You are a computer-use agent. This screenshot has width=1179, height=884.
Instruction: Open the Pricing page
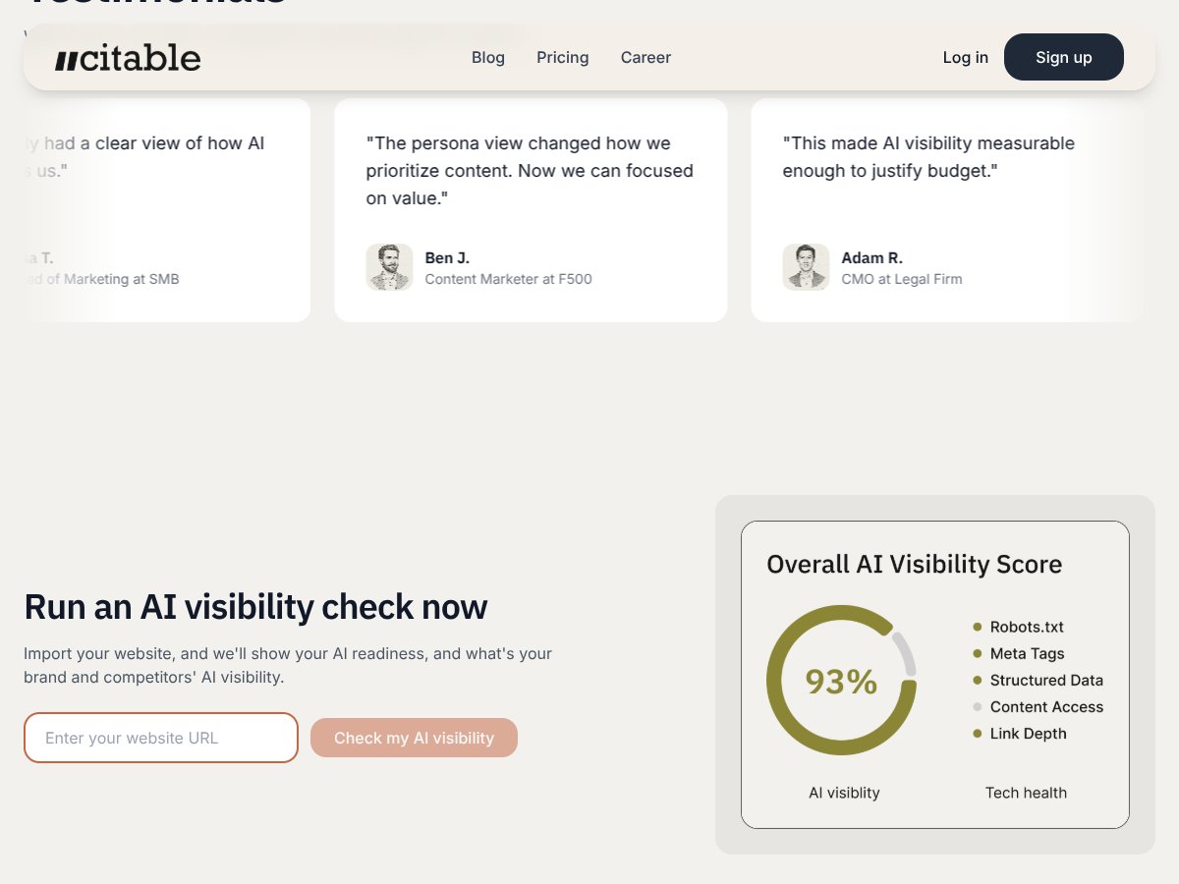(562, 57)
